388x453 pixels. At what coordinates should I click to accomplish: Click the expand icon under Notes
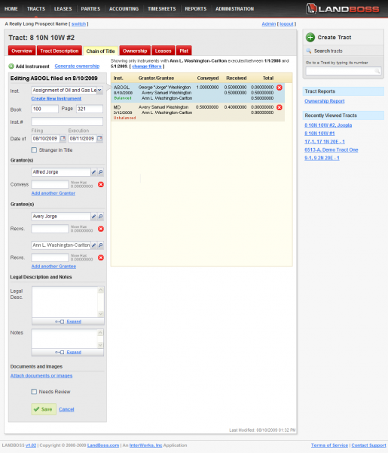60,352
